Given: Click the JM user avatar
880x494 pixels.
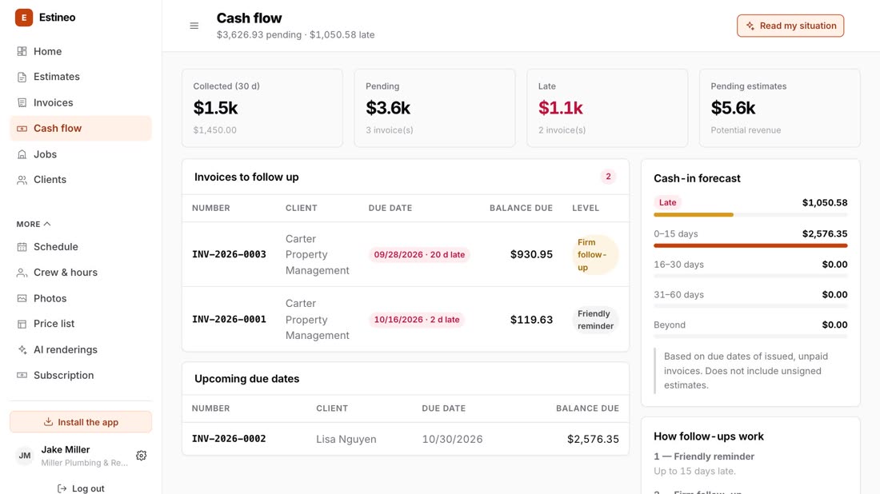Looking at the screenshot, I should tap(25, 456).
